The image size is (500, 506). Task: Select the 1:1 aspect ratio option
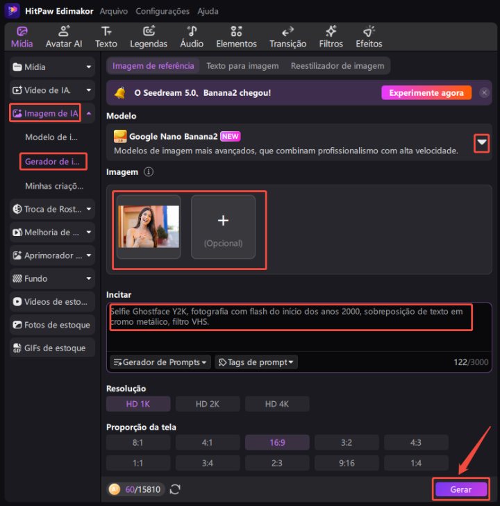point(138,463)
